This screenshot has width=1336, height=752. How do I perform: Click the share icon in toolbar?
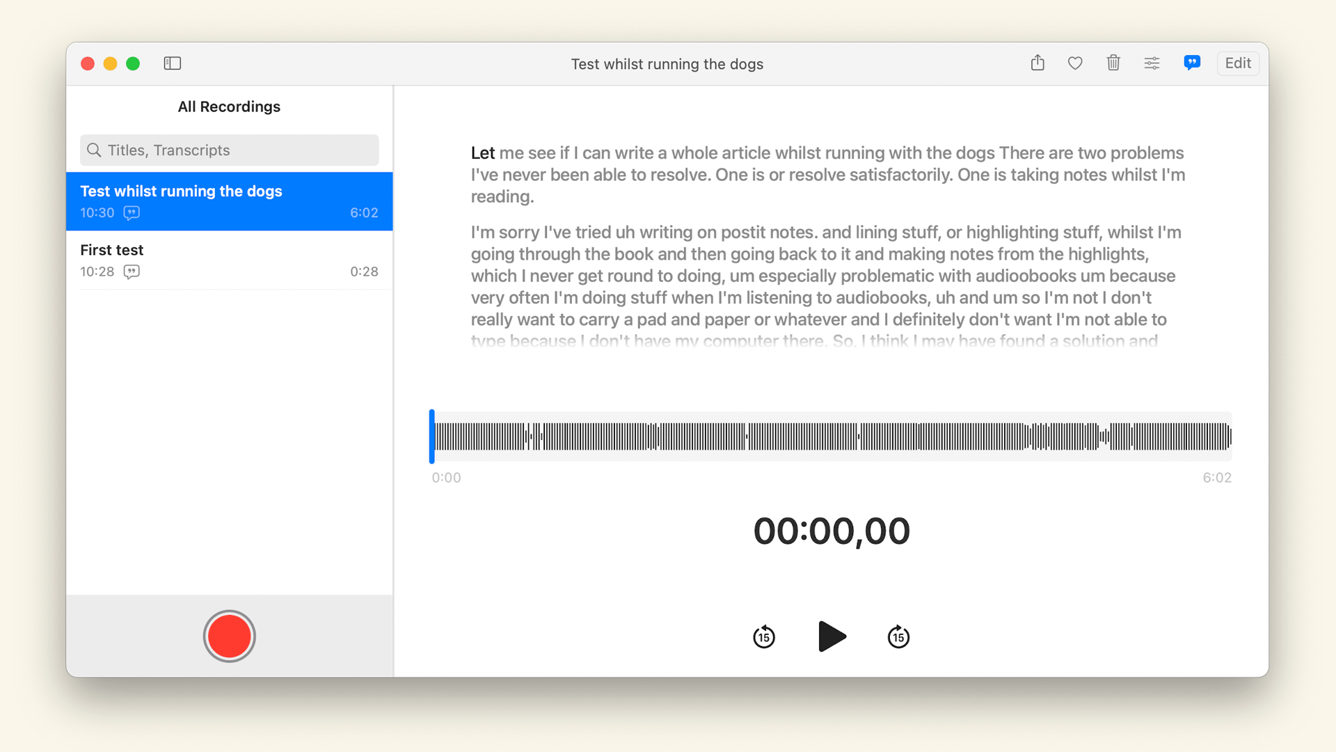[x=1037, y=63]
